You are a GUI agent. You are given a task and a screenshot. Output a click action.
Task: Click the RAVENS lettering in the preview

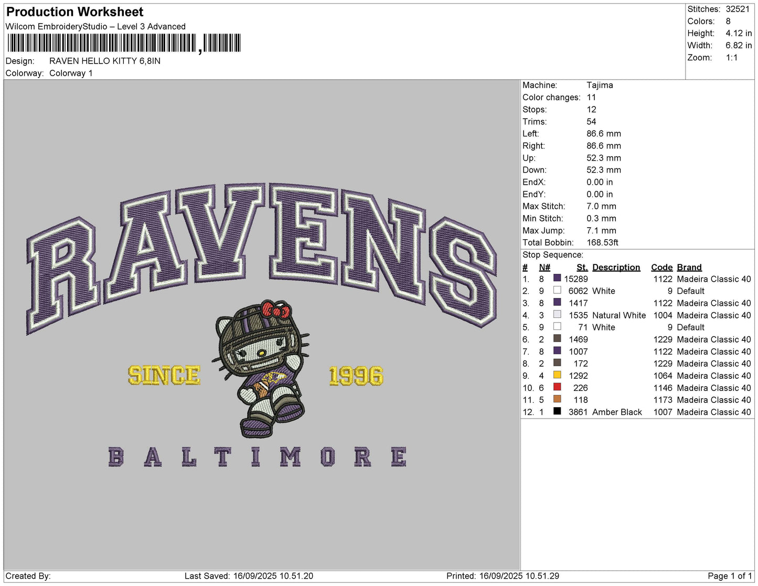tap(261, 257)
